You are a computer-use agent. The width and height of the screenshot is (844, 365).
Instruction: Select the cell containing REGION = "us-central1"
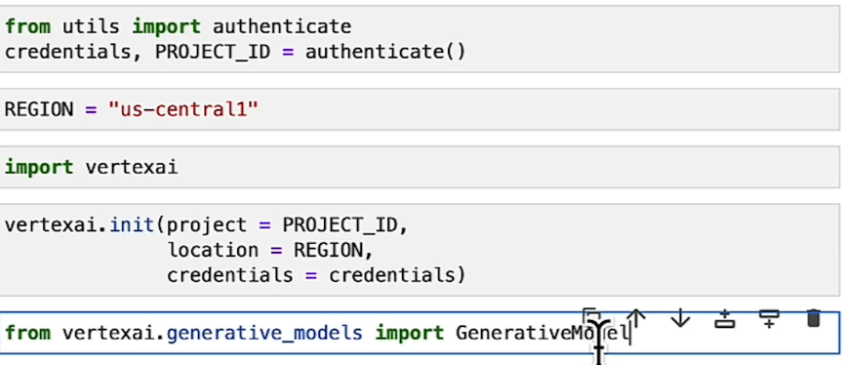pyautogui.click(x=420, y=109)
